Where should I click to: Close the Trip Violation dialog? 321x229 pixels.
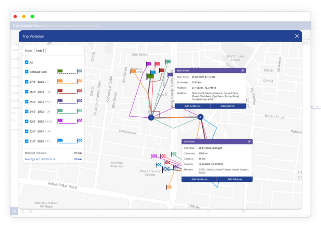tap(296, 36)
